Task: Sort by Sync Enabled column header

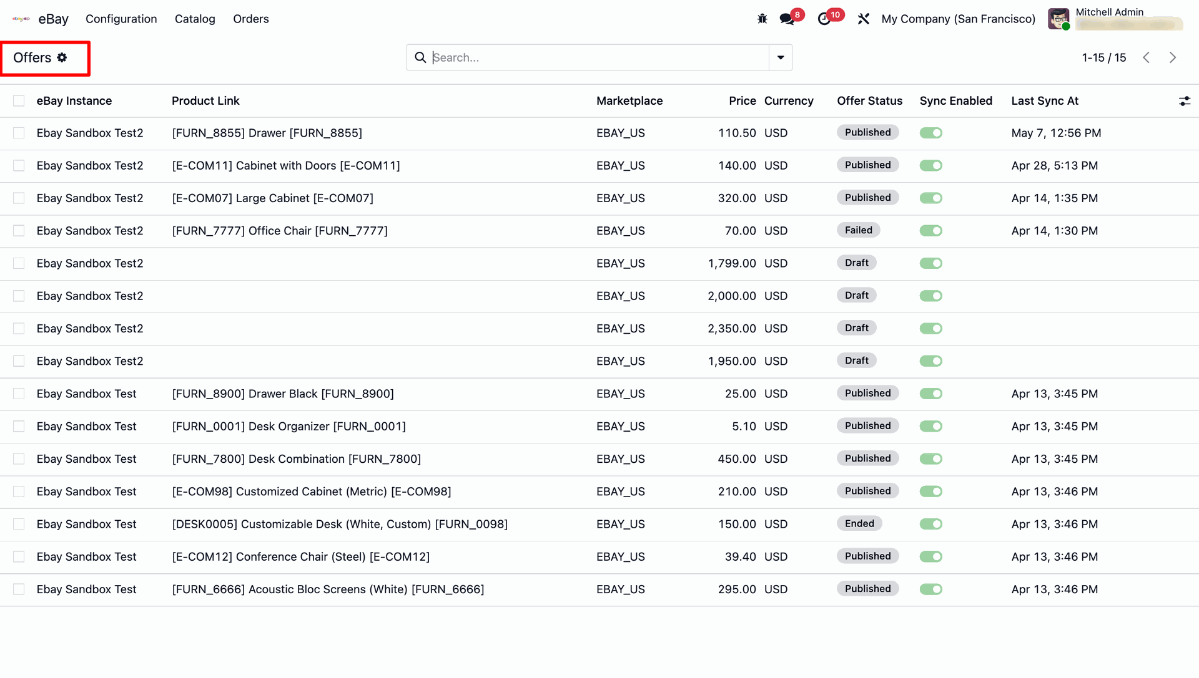Action: click(x=955, y=101)
